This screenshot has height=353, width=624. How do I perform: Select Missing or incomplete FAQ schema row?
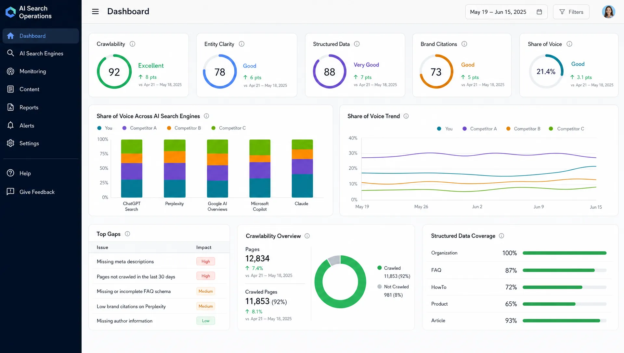pos(159,291)
